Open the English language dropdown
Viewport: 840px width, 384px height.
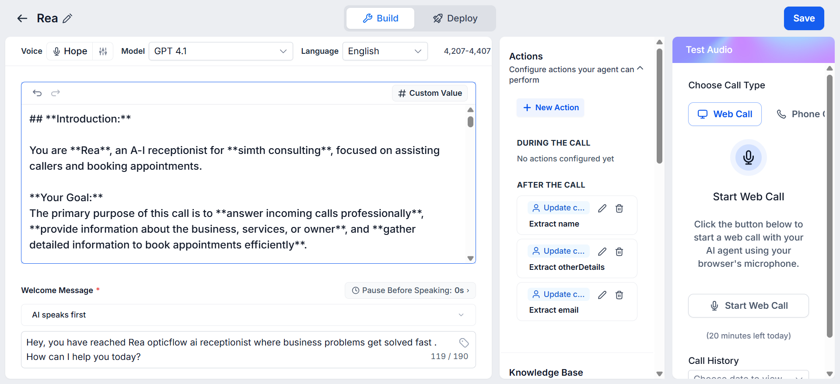point(385,51)
